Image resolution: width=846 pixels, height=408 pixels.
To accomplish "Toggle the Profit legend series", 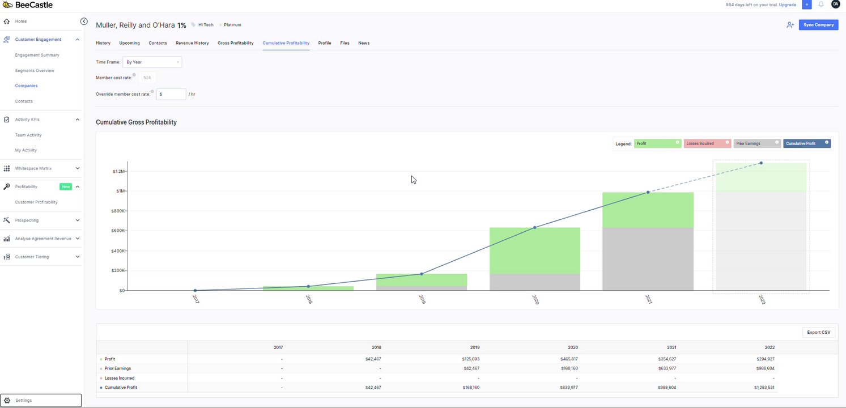I will click(657, 144).
